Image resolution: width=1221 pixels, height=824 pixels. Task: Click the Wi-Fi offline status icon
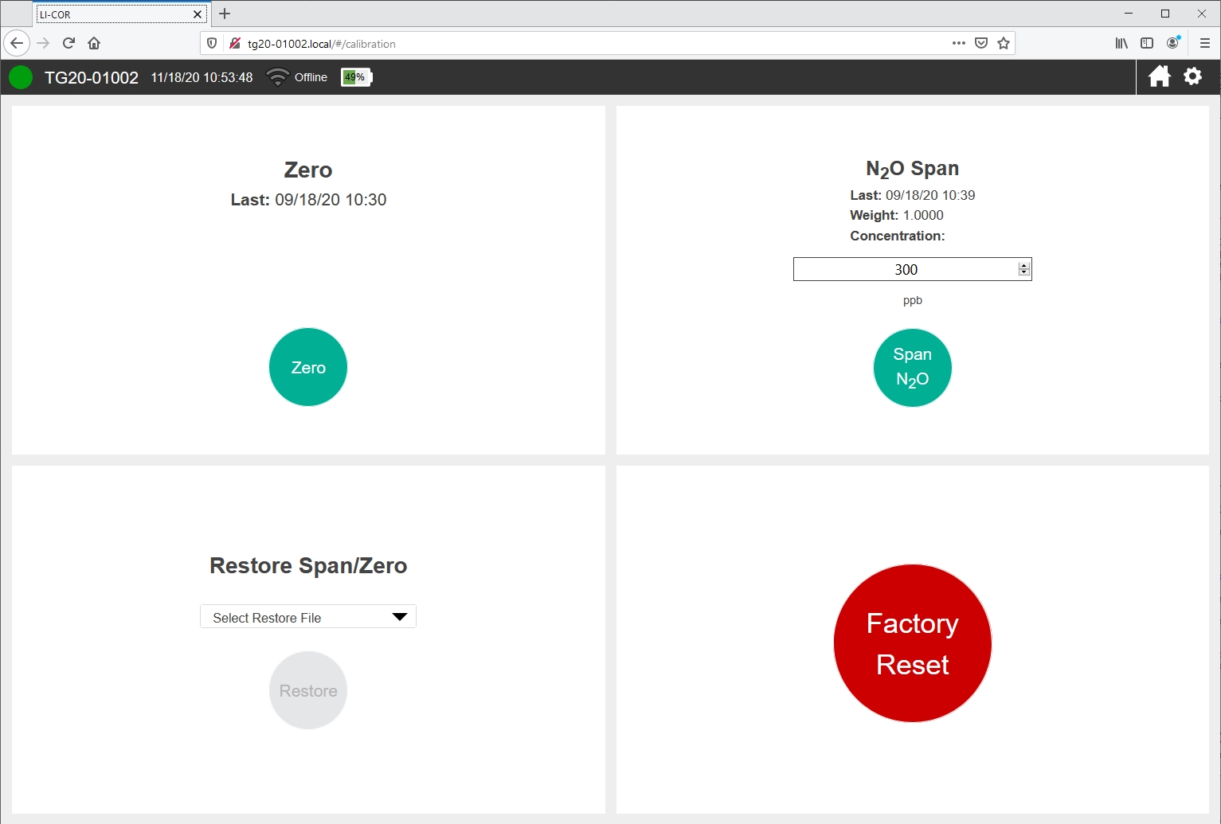click(x=277, y=77)
